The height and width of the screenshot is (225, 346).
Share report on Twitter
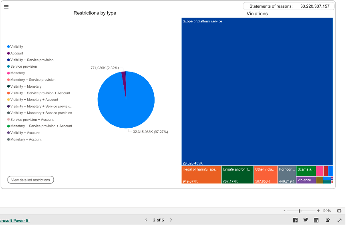(x=306, y=220)
